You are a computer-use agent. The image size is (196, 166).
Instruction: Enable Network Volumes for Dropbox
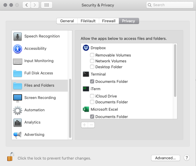click(x=92, y=61)
